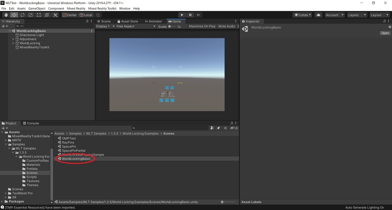The height and width of the screenshot is (210, 392).
Task: Lock the Project panel
Action: pos(232,123)
